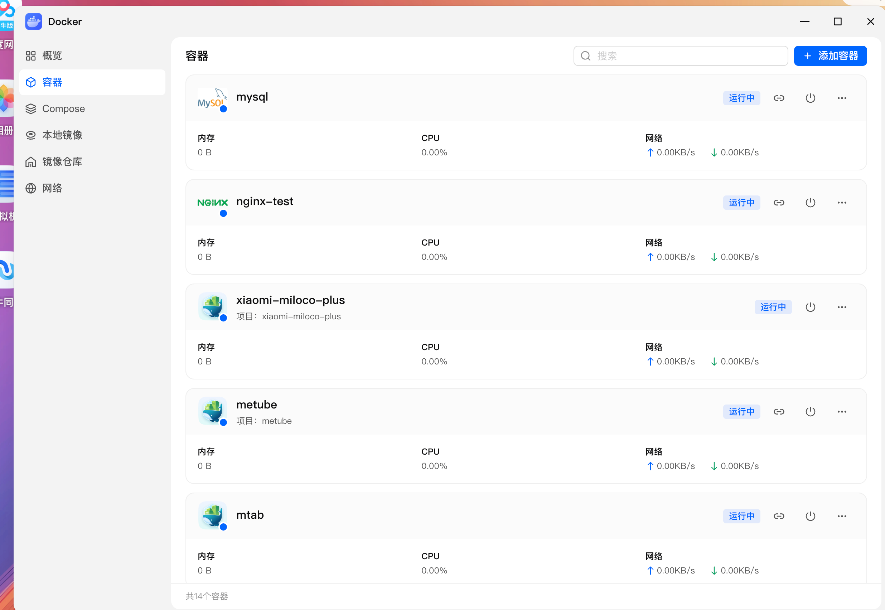Click the 项目：metube project label

pyautogui.click(x=263, y=421)
